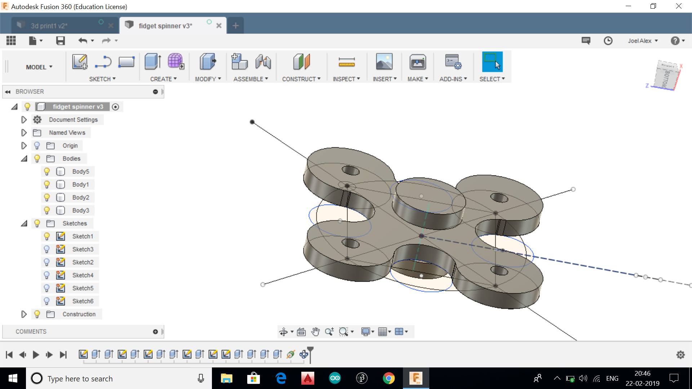Viewport: 692px width, 389px height.
Task: Click the Save icon in the toolbar
Action: [60, 41]
